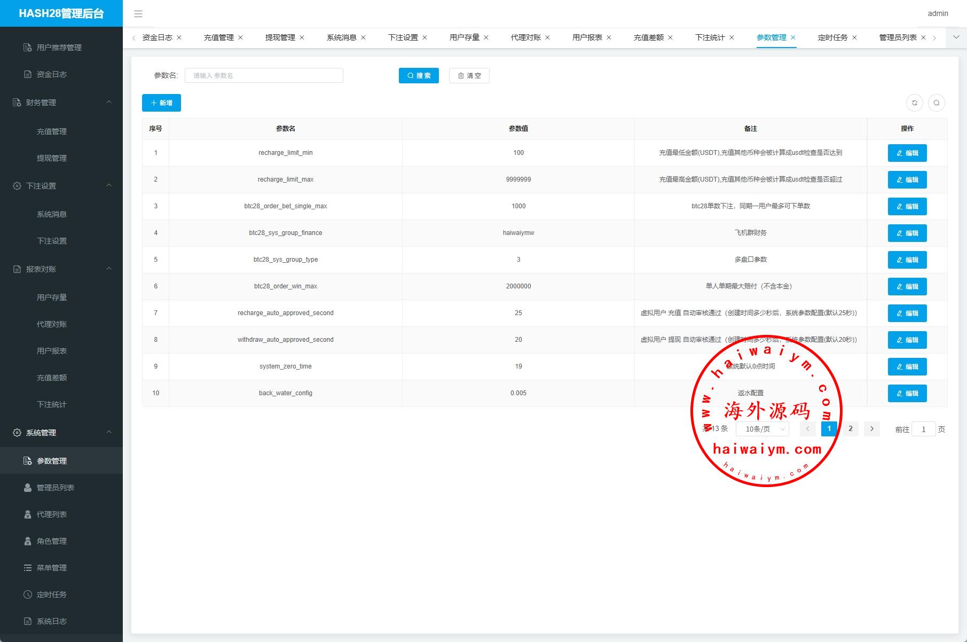Screen dimensions: 967x642
Task: Click the 新增 button
Action: coord(161,103)
